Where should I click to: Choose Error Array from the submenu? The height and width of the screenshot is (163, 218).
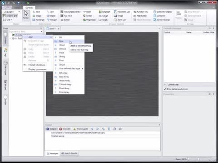click(69, 92)
